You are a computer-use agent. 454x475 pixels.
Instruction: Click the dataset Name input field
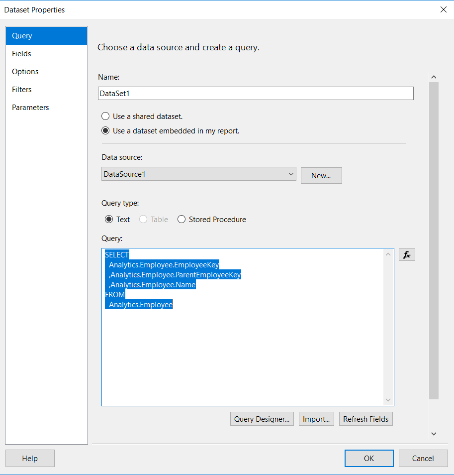[256, 94]
